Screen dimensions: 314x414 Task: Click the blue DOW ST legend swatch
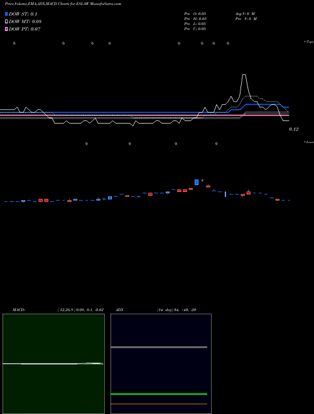pos(7,14)
